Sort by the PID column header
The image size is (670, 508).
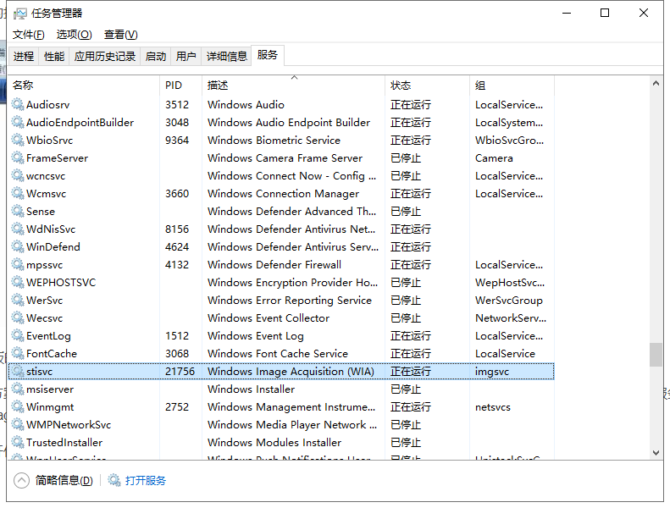(180, 85)
